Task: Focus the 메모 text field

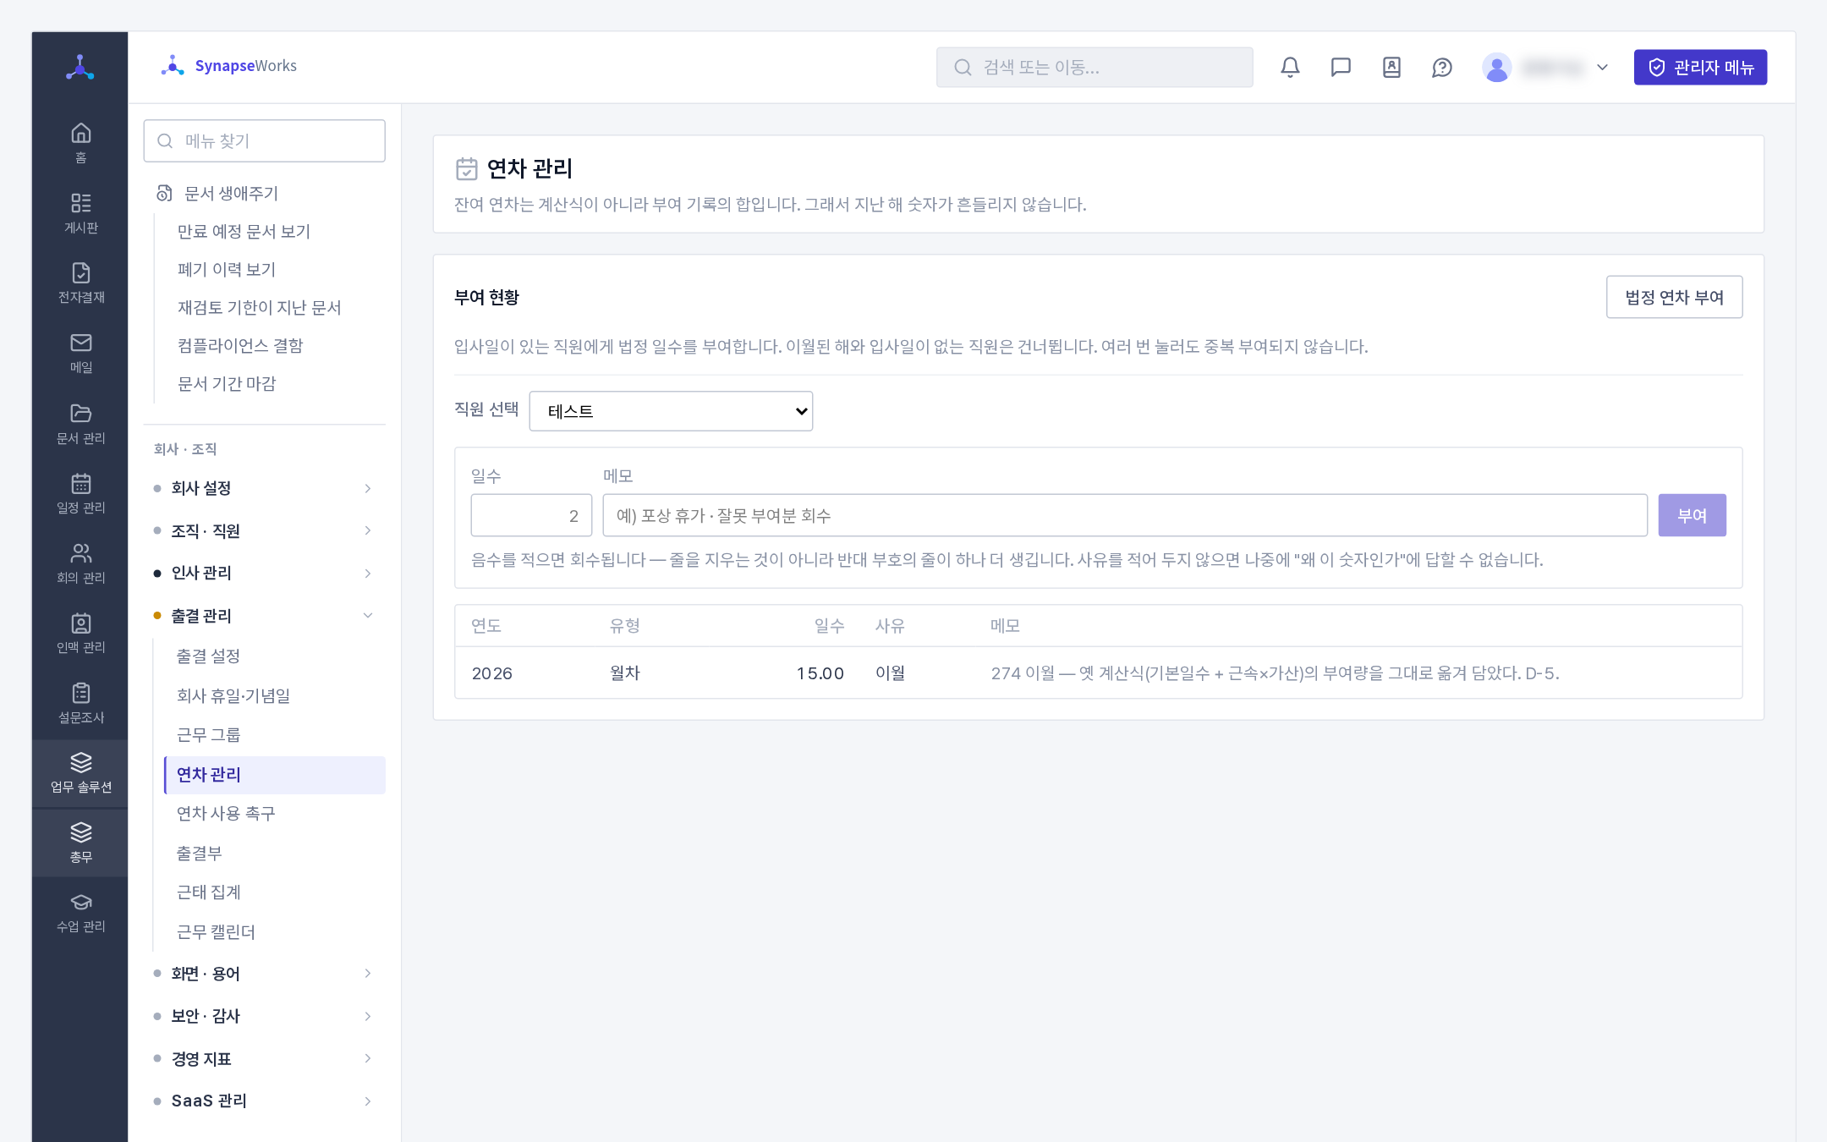Action: [x=1125, y=515]
